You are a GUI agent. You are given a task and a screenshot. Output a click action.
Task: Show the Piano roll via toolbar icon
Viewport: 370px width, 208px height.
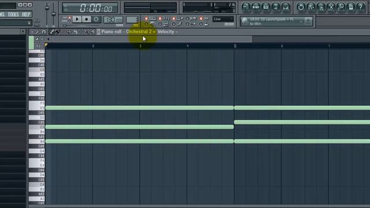click(266, 7)
